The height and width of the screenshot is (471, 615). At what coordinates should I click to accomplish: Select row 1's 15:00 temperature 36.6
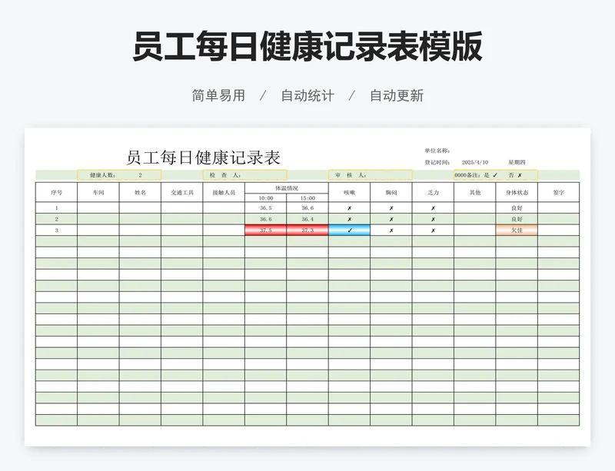307,208
